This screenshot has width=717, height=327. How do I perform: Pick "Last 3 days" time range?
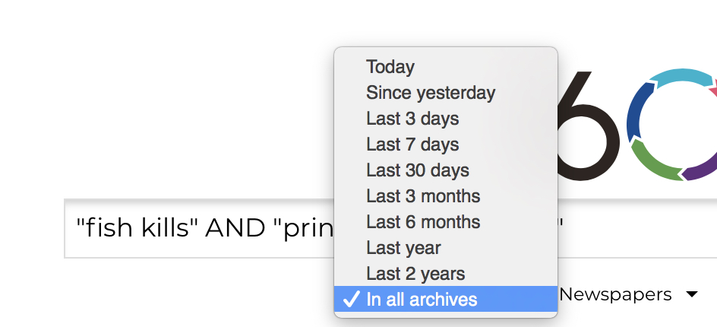pyautogui.click(x=412, y=119)
